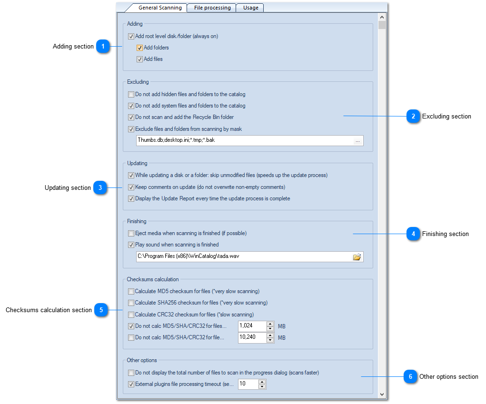The image size is (486, 404).
Task: Increase the 1,024 MB size limit value
Action: click(270, 324)
